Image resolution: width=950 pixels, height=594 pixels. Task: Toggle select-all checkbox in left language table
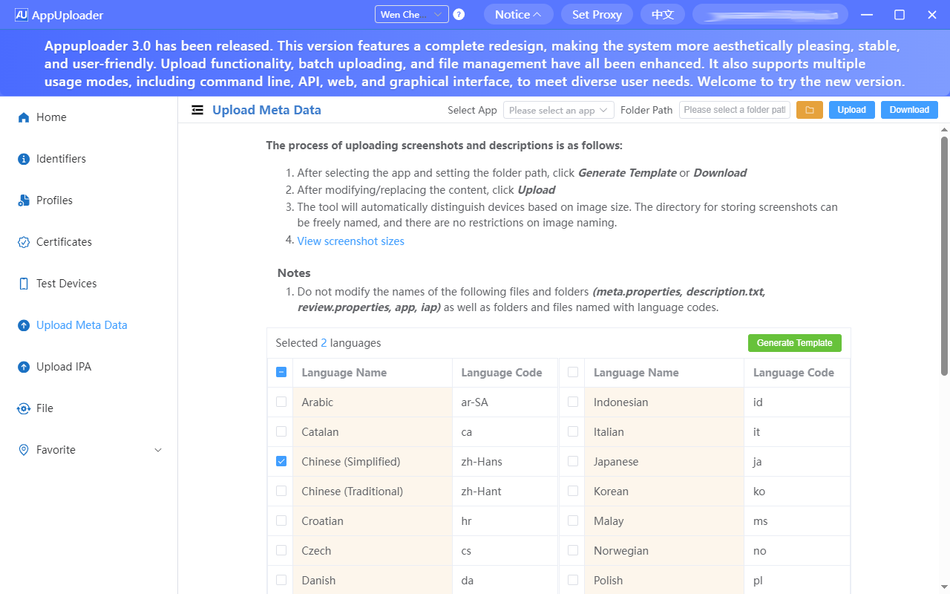pyautogui.click(x=281, y=372)
